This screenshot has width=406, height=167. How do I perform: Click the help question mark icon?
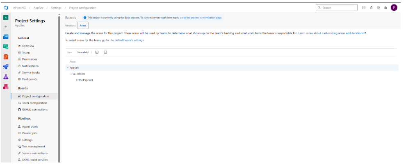pos(378,8)
